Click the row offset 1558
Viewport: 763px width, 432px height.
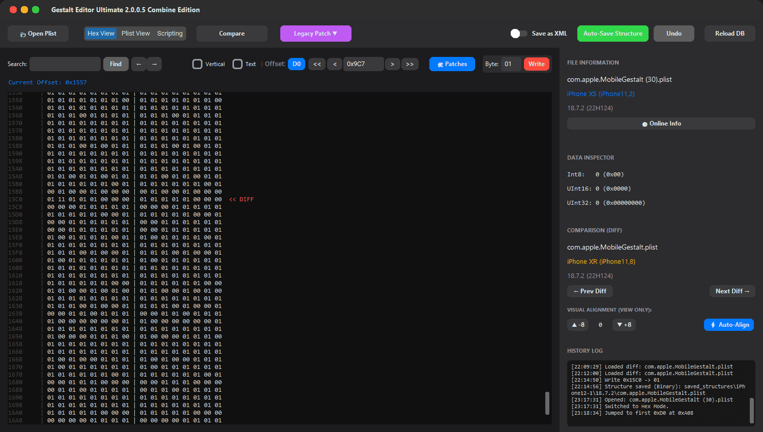(15, 100)
